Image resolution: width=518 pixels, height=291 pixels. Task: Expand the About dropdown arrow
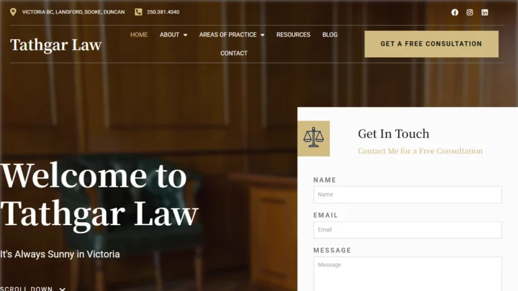coord(185,35)
